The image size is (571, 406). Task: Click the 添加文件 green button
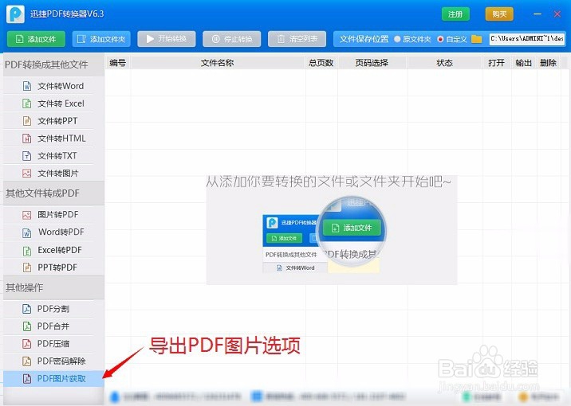pos(36,39)
